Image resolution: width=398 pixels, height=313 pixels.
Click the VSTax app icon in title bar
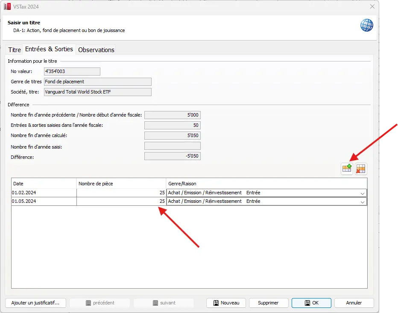point(7,6)
